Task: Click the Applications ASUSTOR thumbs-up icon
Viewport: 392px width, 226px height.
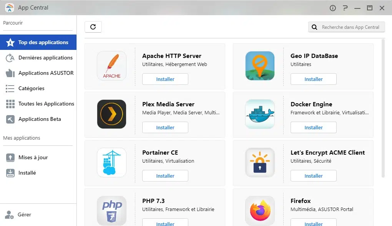Action: [x=10, y=73]
